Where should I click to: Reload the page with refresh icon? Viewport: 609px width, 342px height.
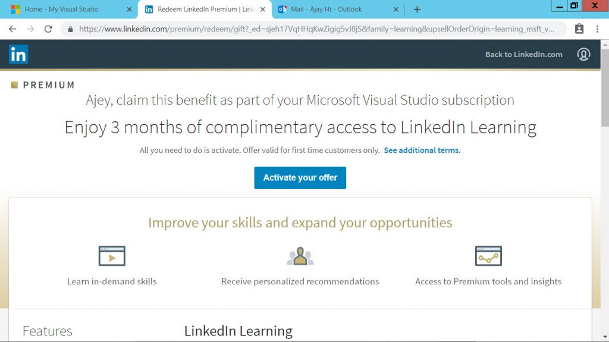48,29
